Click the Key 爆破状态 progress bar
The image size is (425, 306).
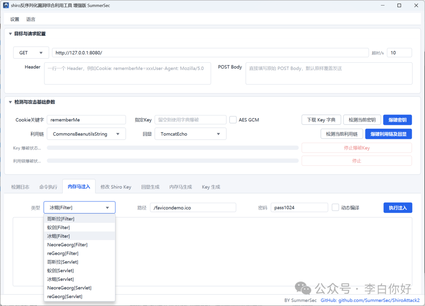pos(173,148)
